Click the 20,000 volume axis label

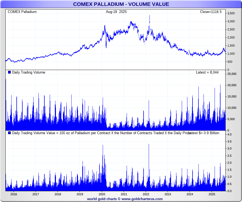232,85
